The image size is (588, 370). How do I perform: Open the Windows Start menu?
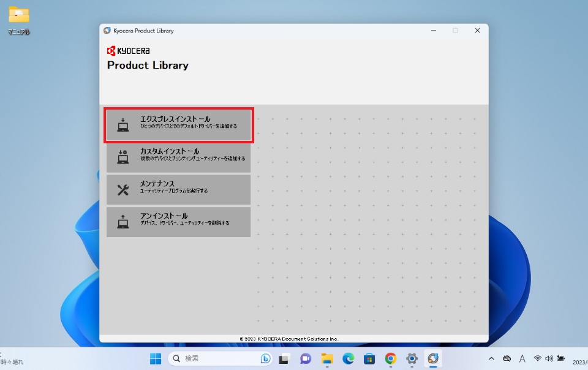[156, 358]
